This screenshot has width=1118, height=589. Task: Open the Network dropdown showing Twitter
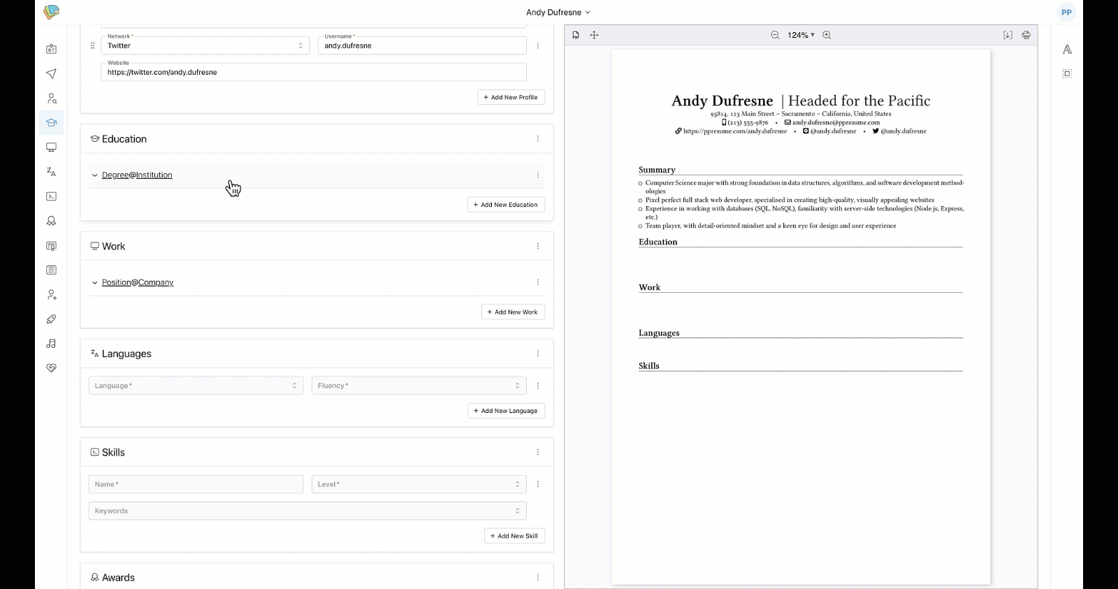tap(205, 45)
